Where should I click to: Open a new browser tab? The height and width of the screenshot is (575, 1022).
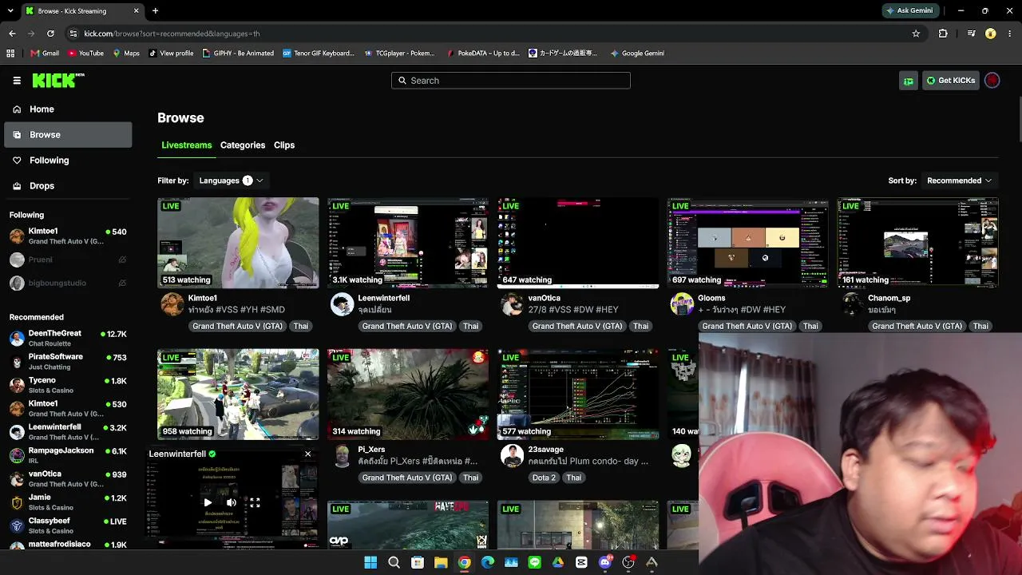(155, 11)
